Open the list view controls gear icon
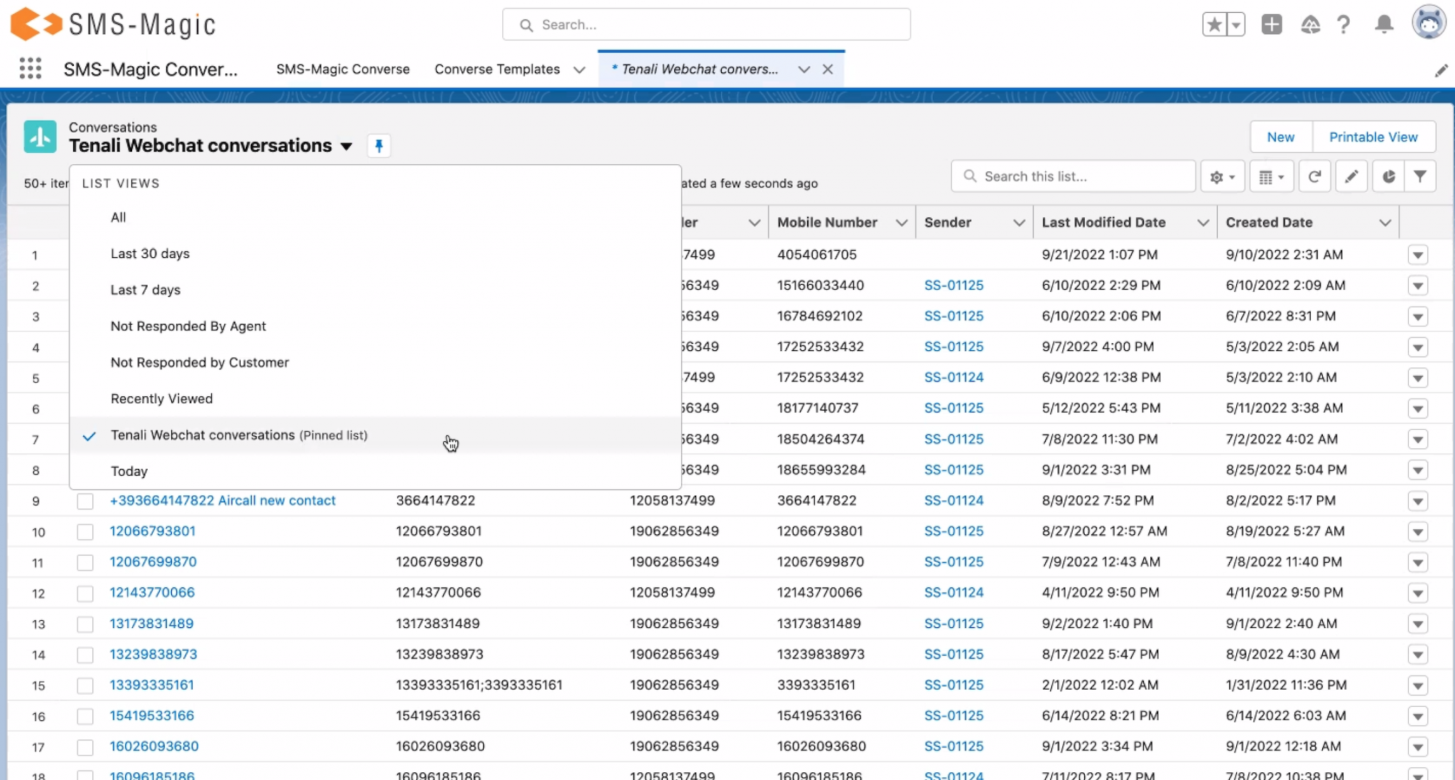 point(1221,176)
